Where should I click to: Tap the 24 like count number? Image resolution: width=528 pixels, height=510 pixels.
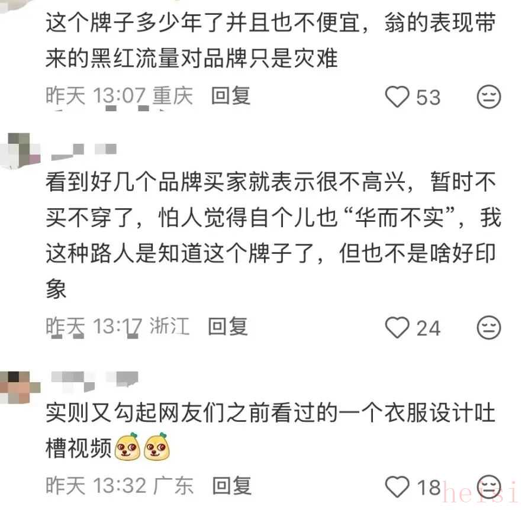tap(429, 328)
